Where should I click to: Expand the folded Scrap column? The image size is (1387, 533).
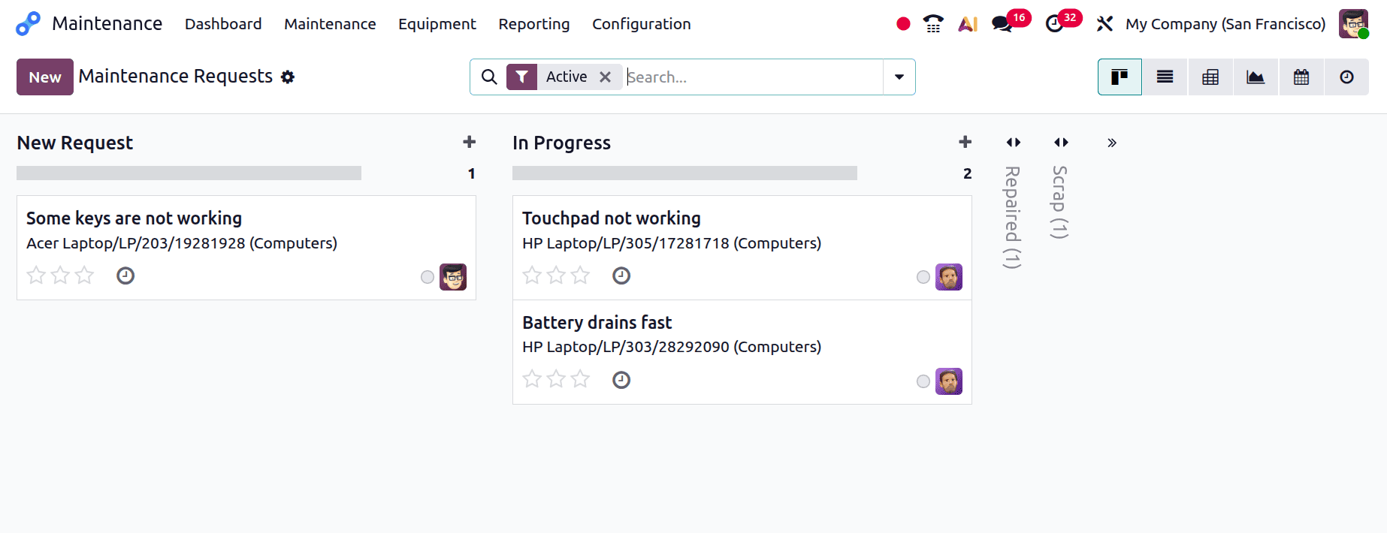click(1061, 142)
